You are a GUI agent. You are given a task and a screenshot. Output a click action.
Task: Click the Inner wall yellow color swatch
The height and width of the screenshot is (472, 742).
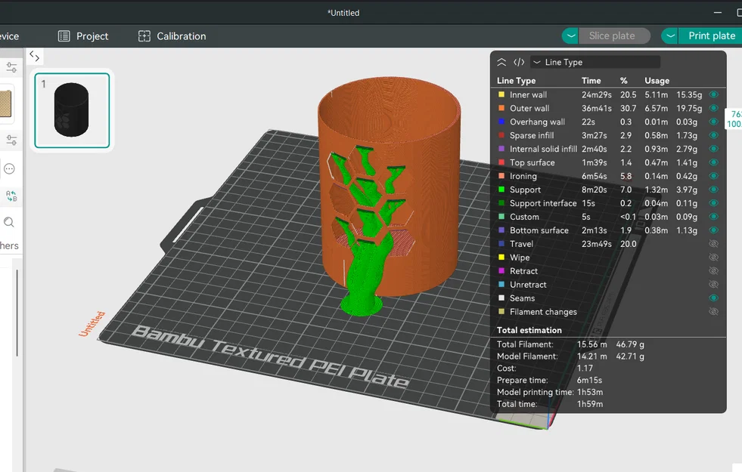[x=501, y=94]
